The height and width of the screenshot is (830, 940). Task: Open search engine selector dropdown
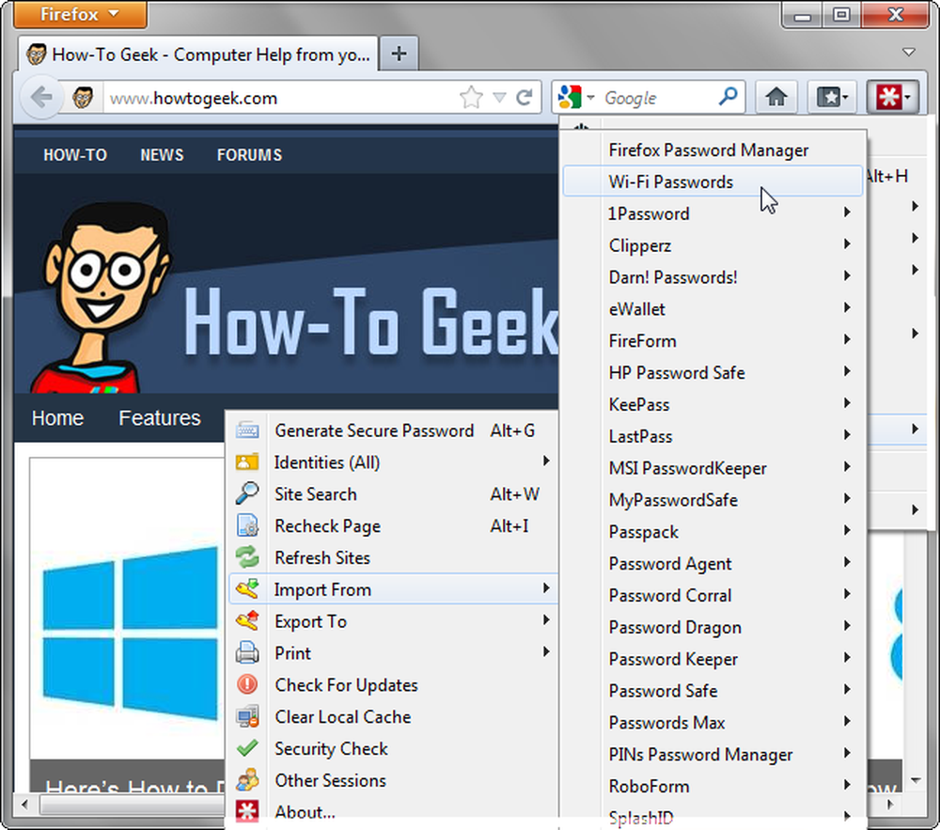575,97
